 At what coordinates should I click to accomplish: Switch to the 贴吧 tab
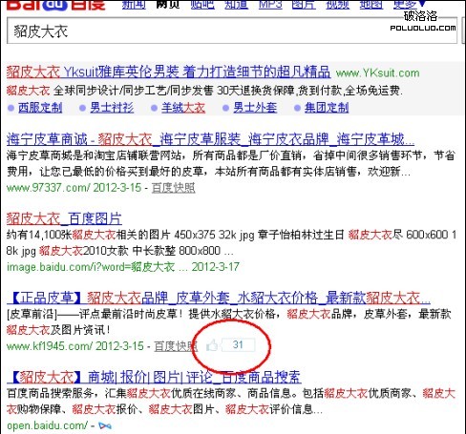pyautogui.click(x=202, y=4)
